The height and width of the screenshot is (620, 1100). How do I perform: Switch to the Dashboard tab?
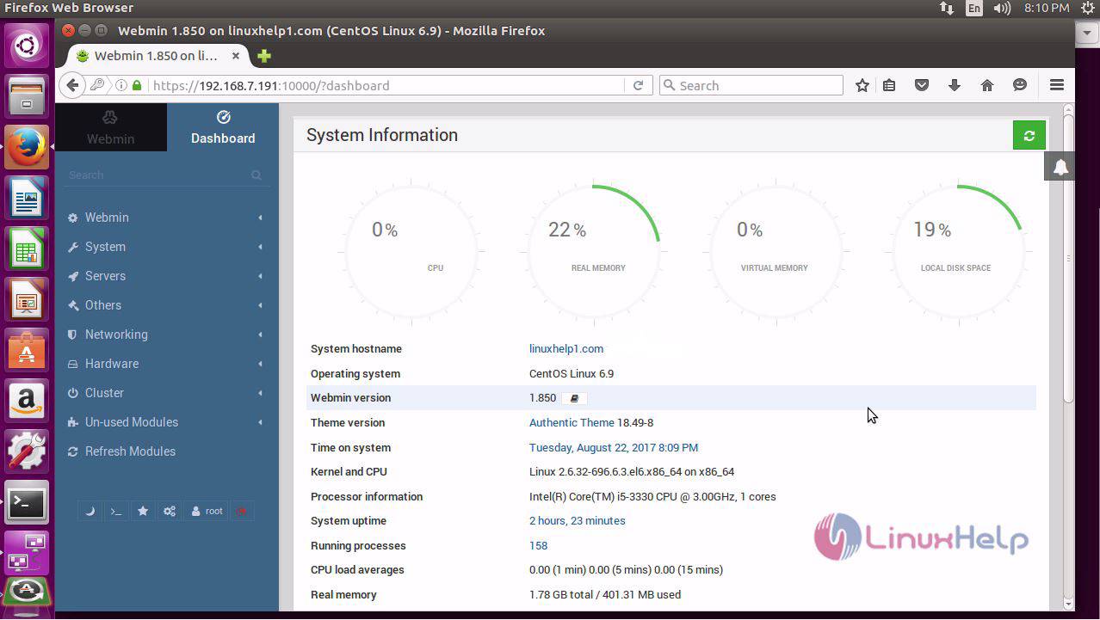(x=223, y=127)
